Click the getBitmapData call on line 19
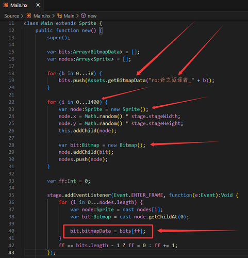The image size is (248, 258). click(x=127, y=80)
